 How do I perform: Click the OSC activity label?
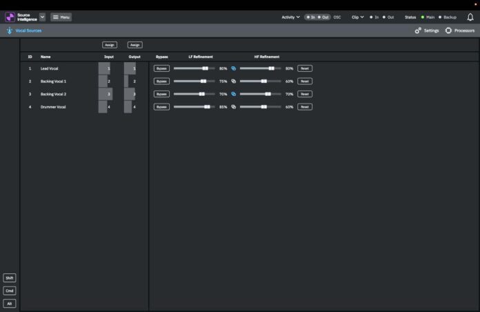click(337, 17)
